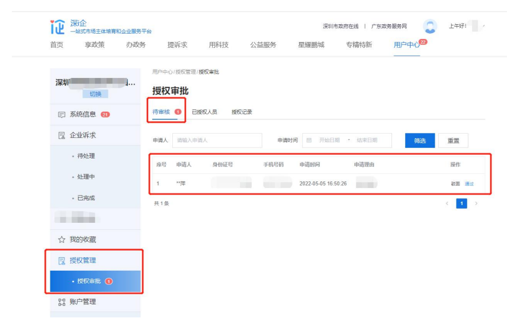
Task: Click 通过 to approve the applicant
Action: tap(469, 184)
